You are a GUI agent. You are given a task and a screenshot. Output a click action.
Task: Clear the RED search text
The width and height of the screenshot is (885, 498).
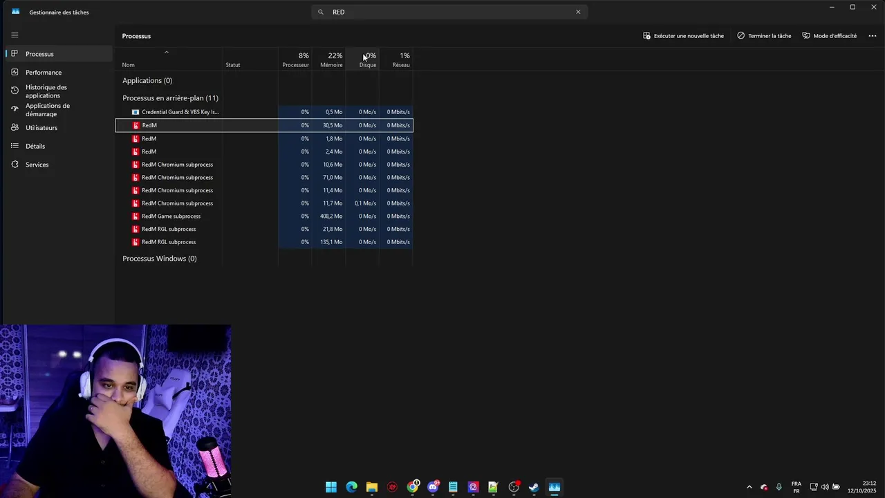[578, 12]
